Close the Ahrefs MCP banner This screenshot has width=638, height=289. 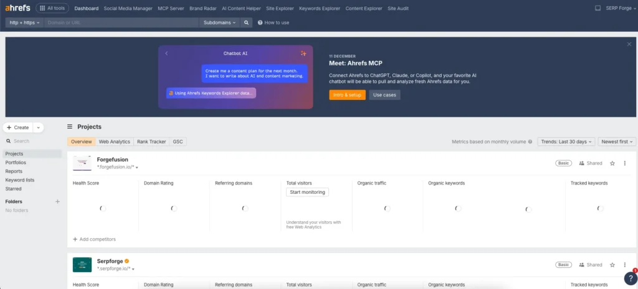coord(629,44)
